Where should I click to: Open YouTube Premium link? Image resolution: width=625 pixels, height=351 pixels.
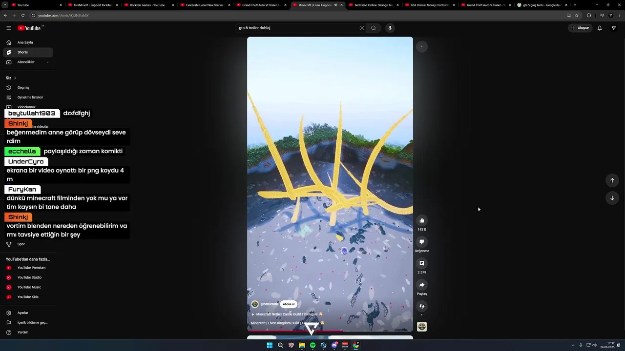[x=28, y=268]
